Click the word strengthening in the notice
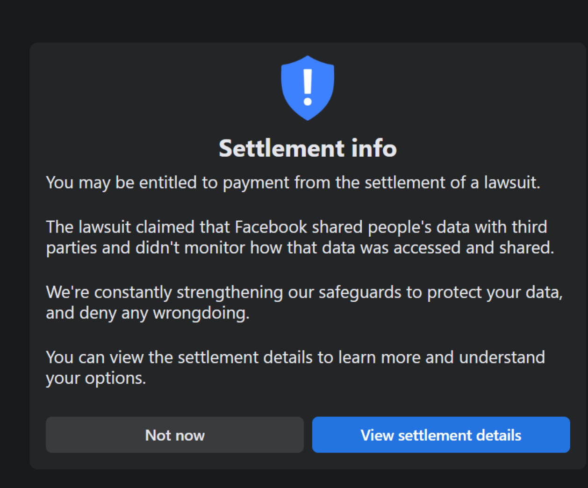Screen dimensions: 588x488 point(229,293)
